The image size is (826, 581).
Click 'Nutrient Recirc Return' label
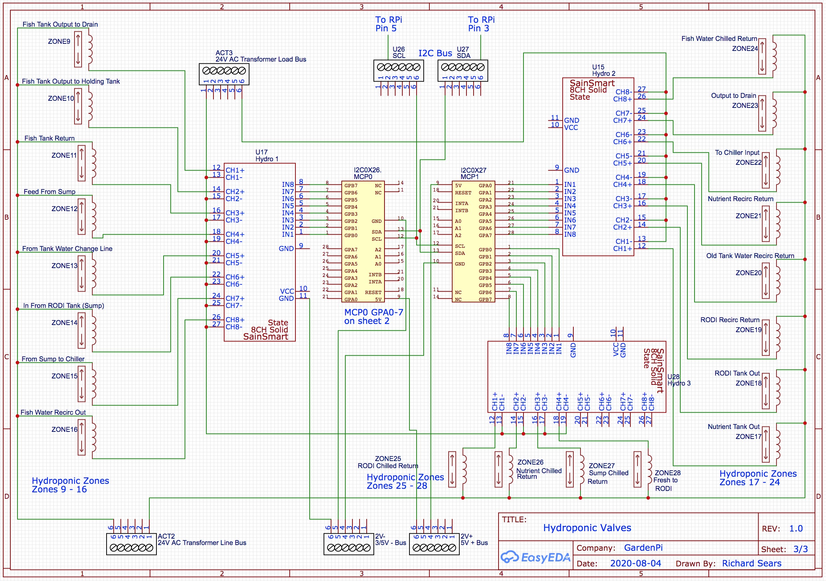click(741, 199)
